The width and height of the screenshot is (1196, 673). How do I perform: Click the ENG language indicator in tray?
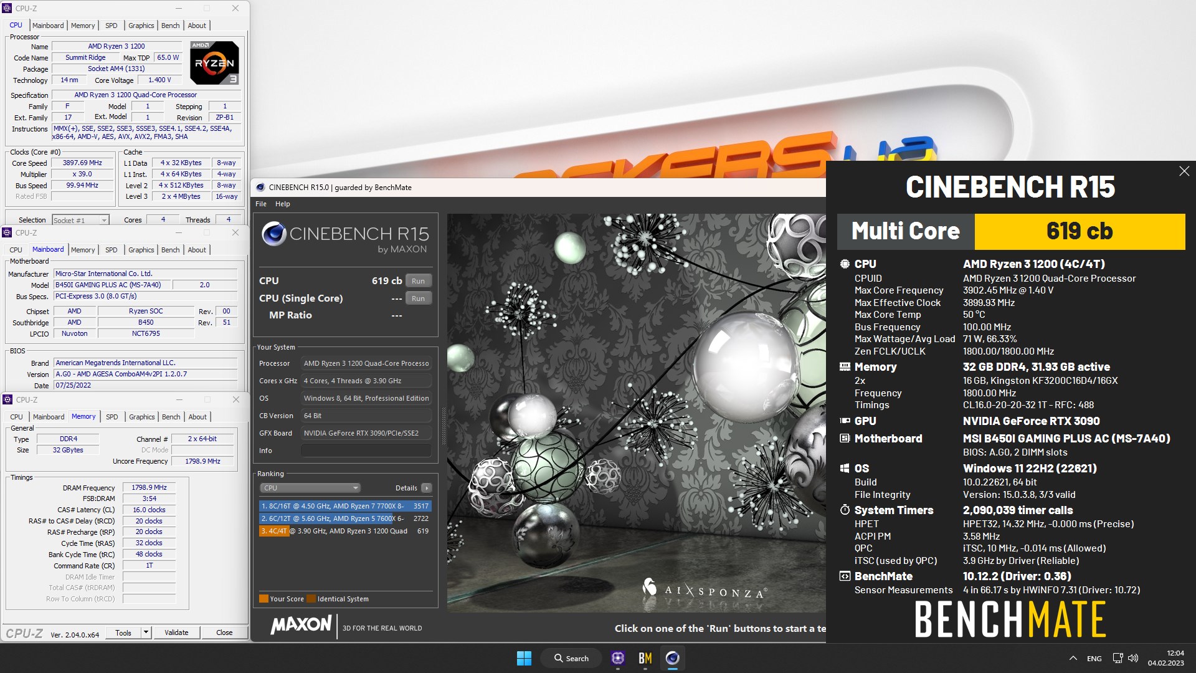1094,658
